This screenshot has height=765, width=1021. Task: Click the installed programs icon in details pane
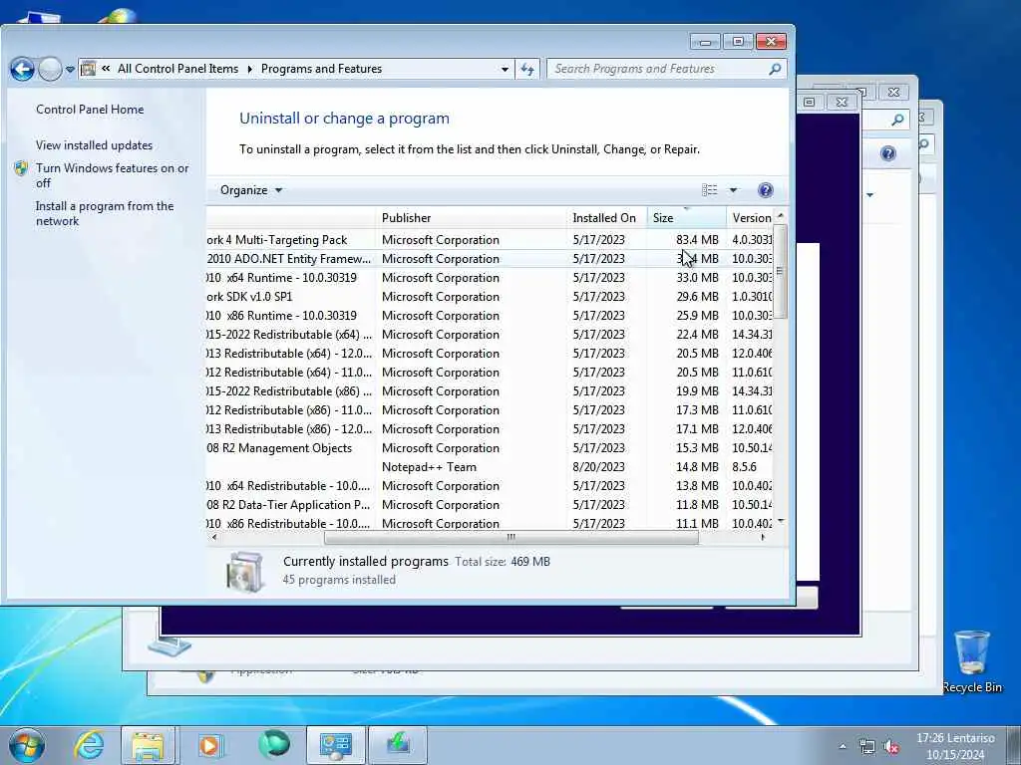(245, 572)
